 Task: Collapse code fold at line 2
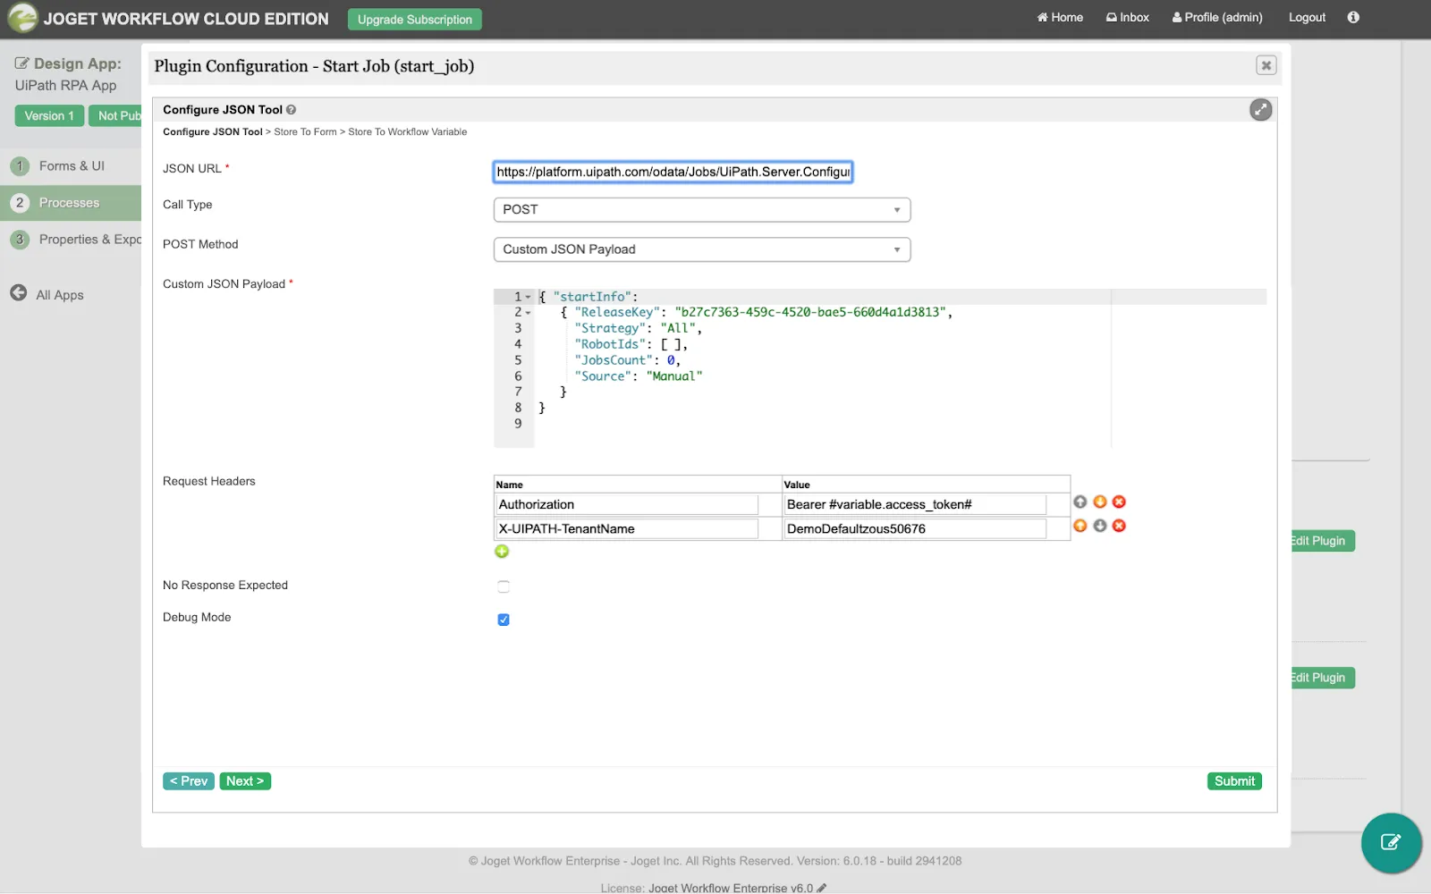(528, 313)
